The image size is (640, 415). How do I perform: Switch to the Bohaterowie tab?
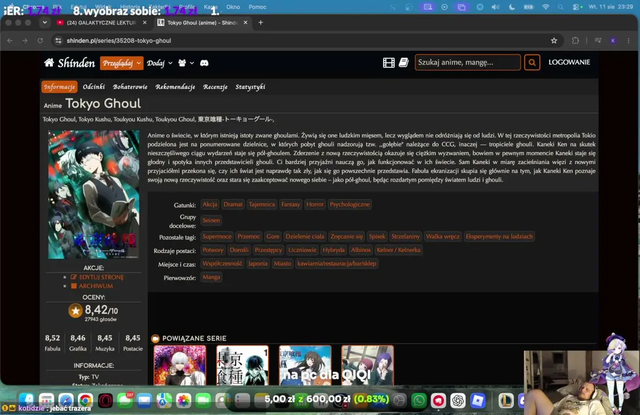point(130,87)
